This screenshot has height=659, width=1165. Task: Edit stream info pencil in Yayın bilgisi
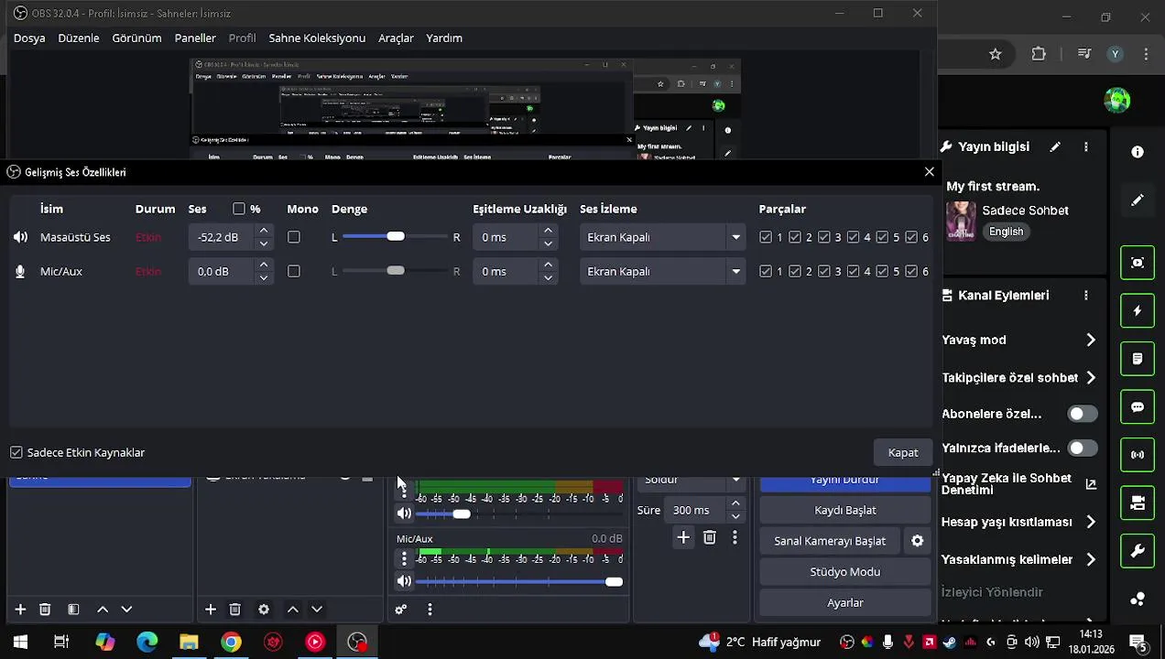click(x=1055, y=146)
